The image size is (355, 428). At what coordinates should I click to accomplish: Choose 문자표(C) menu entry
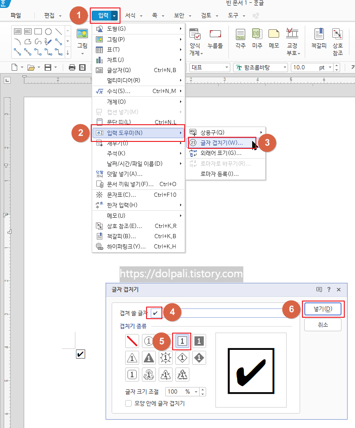139,195
